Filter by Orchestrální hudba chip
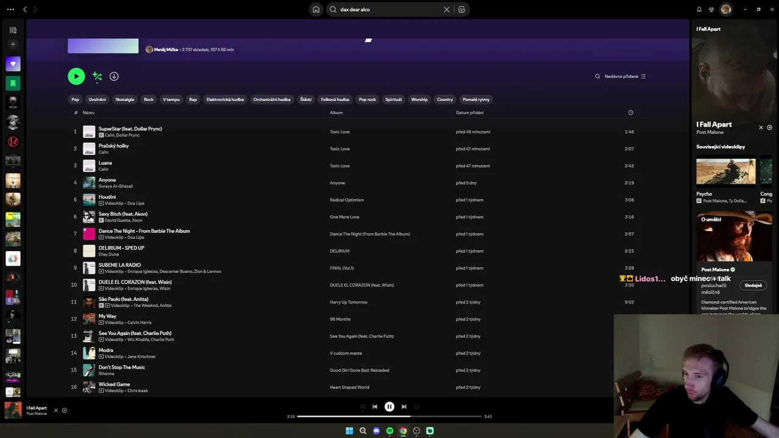This screenshot has width=779, height=438. pos(272,99)
